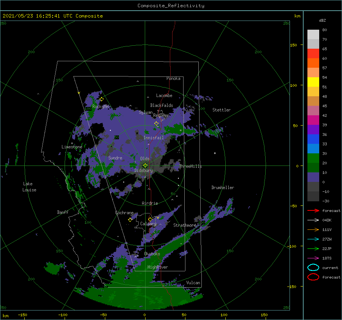Viewport: 342px width, 320px height.
Task: Click the Strathmore label
Action: pyautogui.click(x=185, y=225)
